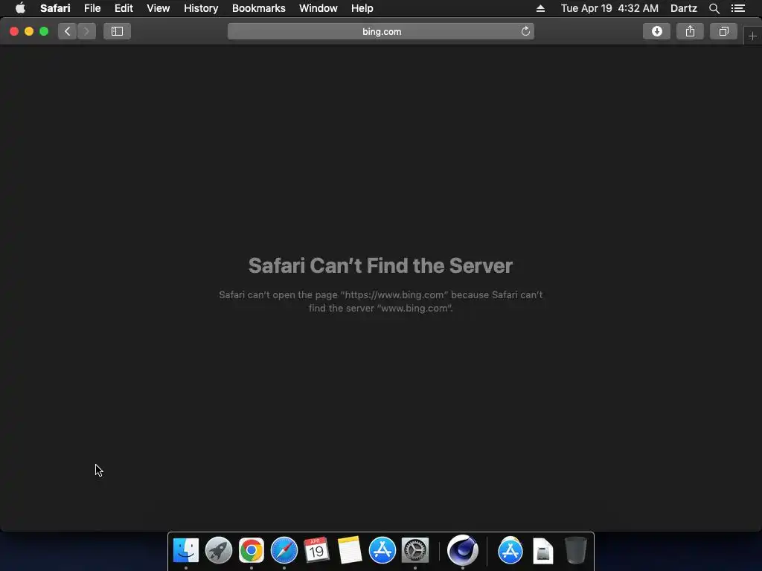The image size is (762, 571).
Task: Open the Edit menu
Action: (x=124, y=8)
